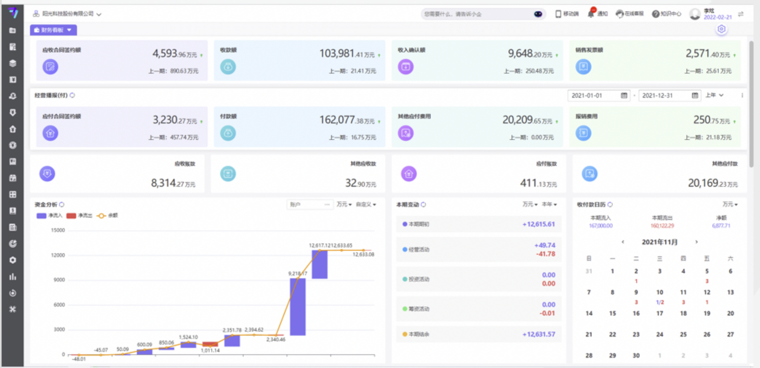Refresh the 资金分析 panel
The image size is (760, 368).
click(x=62, y=204)
